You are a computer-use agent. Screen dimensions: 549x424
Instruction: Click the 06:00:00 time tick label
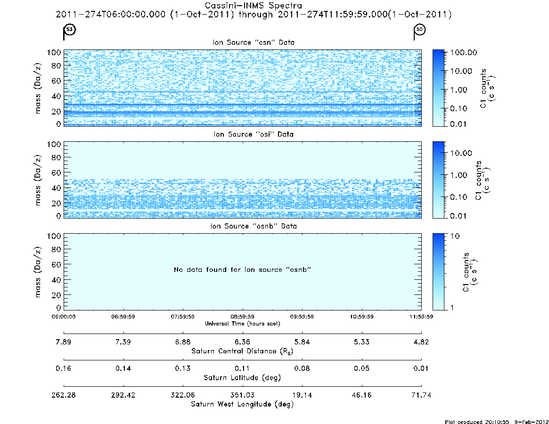point(64,317)
